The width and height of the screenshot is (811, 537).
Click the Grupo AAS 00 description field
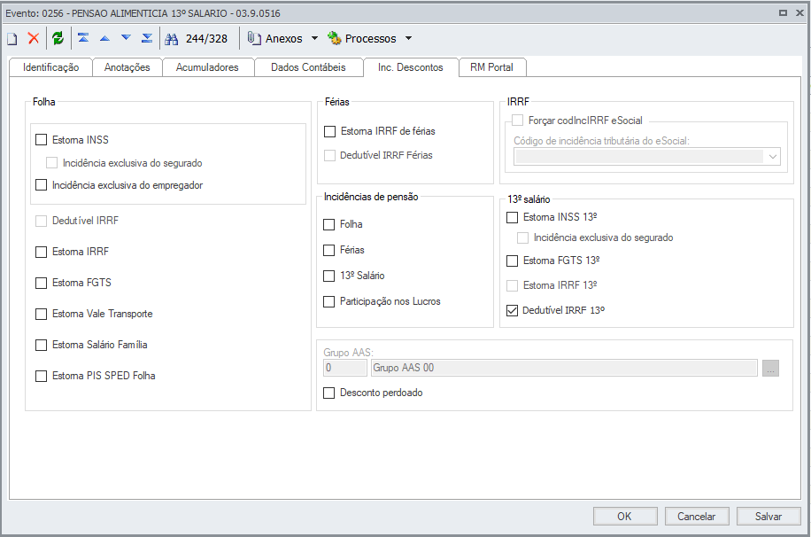564,368
